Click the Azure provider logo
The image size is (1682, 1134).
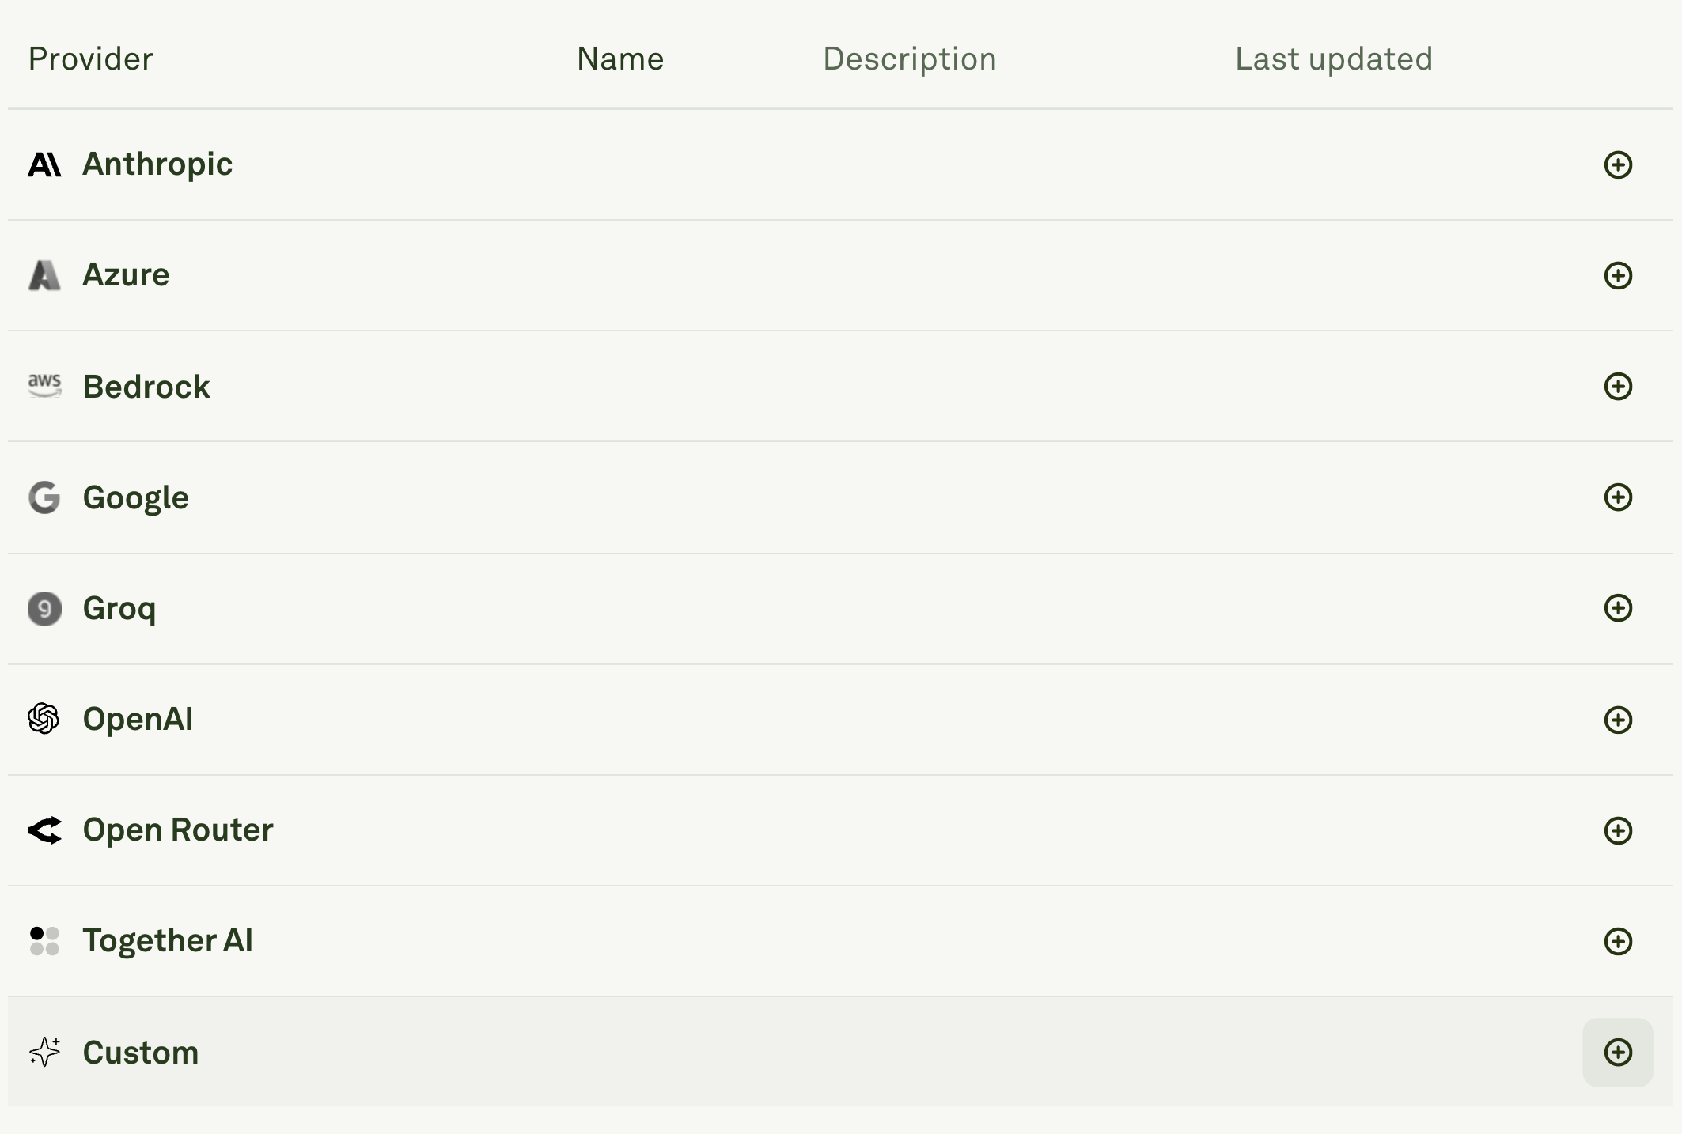pyautogui.click(x=45, y=275)
